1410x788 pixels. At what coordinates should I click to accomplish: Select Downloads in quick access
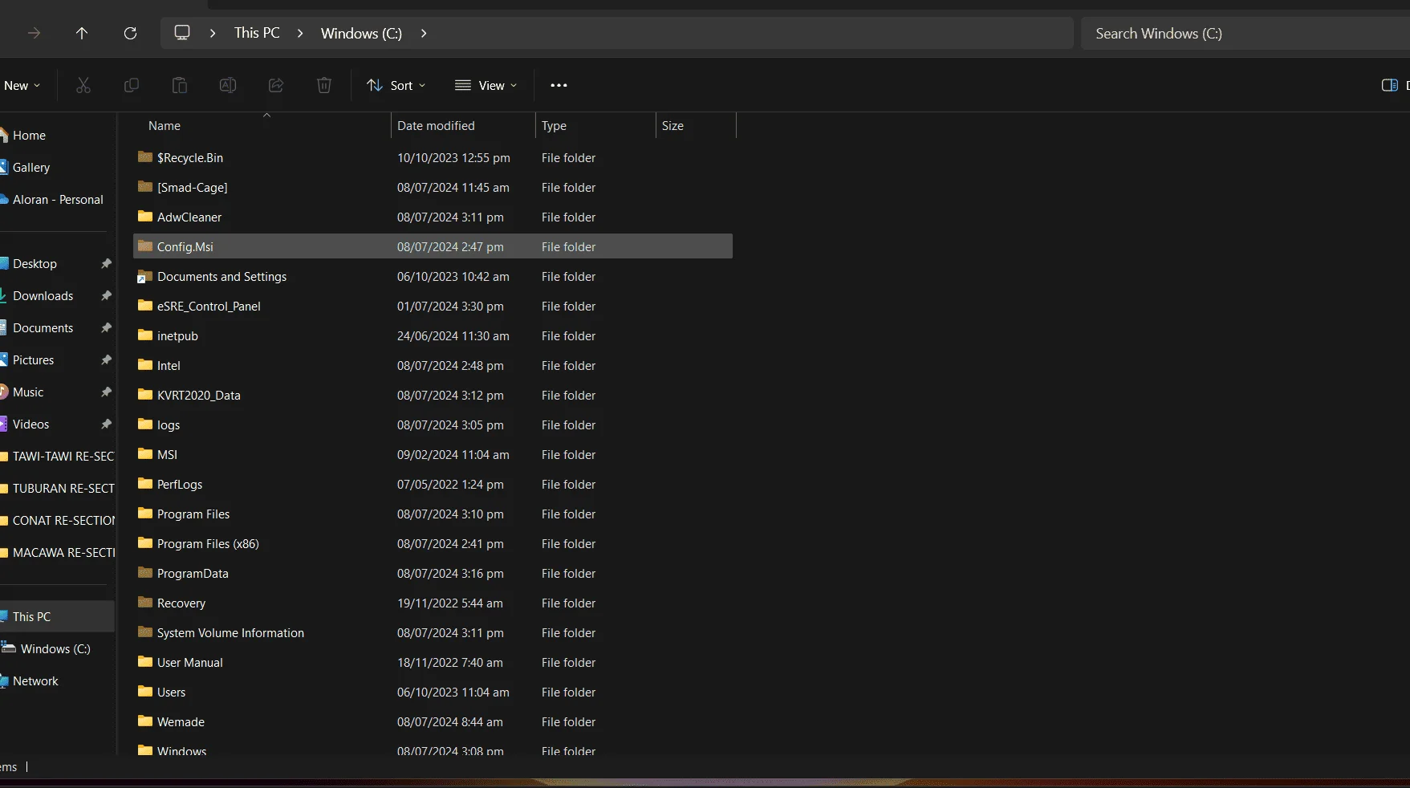[x=43, y=296]
